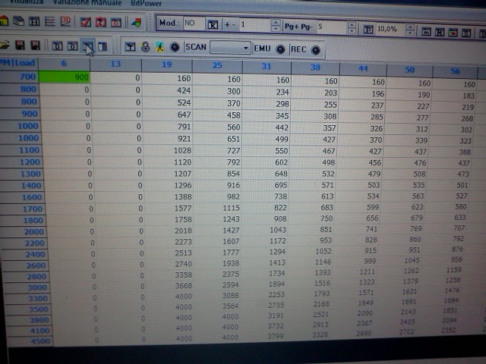Click the Mod. NO field
486x364 pixels.
[194, 24]
